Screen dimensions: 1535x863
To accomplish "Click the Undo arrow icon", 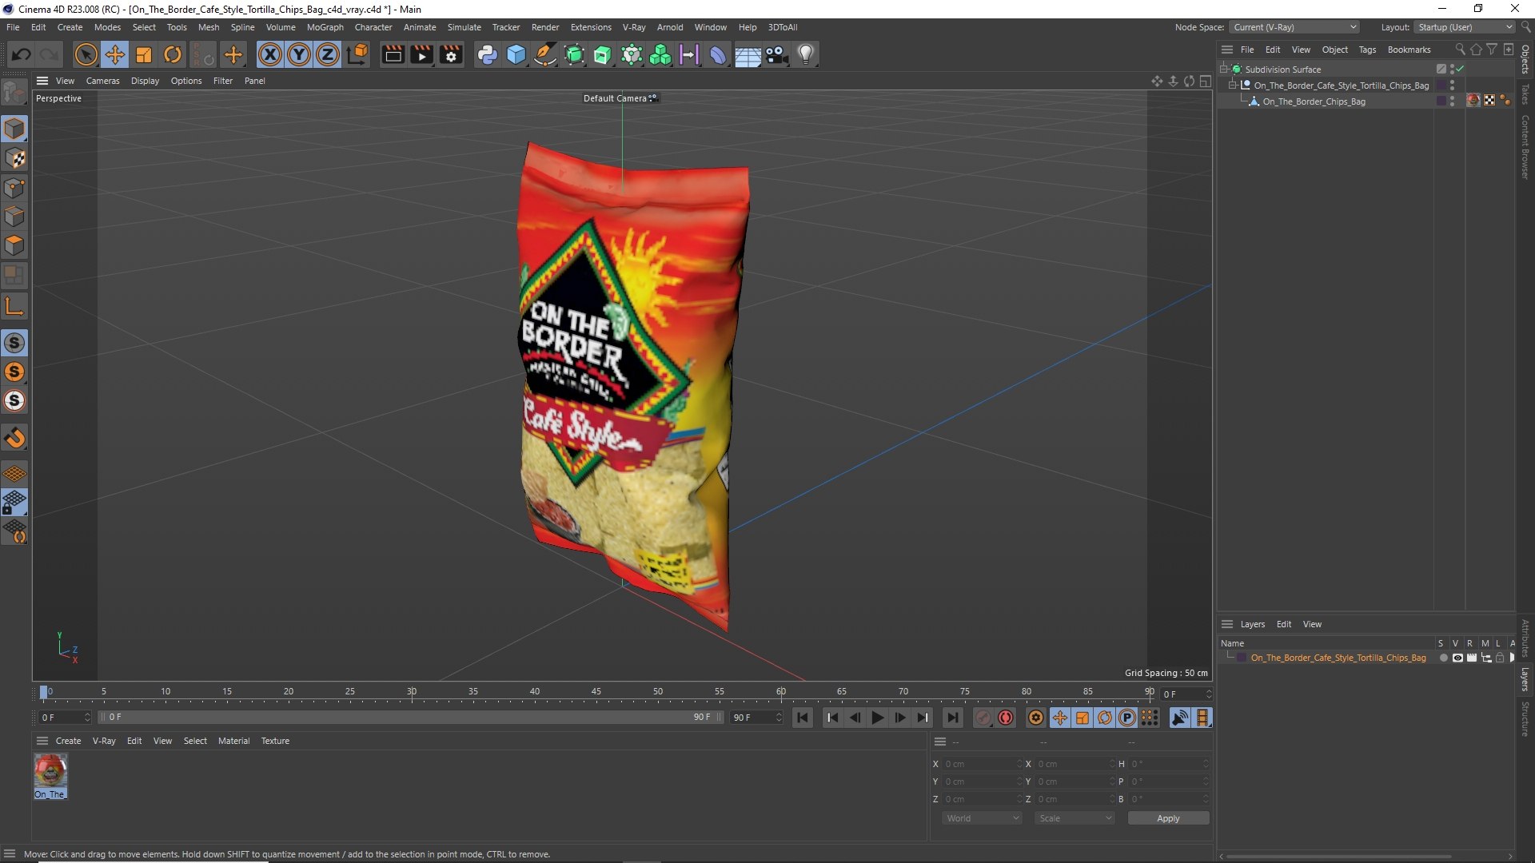I will pyautogui.click(x=22, y=54).
